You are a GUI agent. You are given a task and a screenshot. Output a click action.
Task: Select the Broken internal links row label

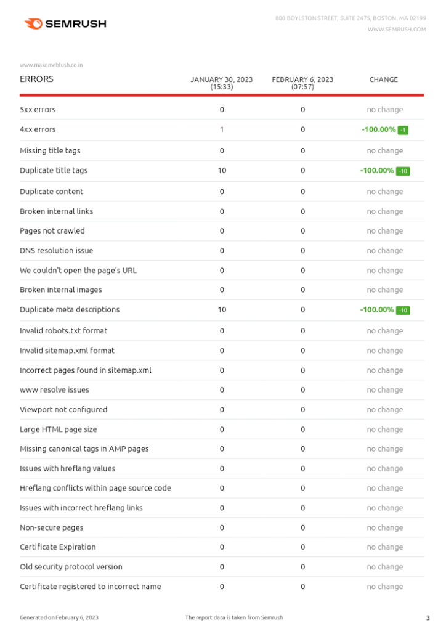coord(56,211)
